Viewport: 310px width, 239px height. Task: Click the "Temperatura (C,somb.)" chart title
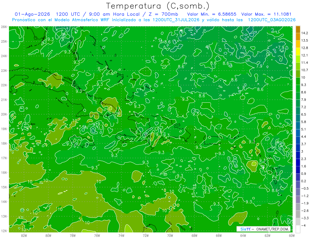(x=158, y=6)
